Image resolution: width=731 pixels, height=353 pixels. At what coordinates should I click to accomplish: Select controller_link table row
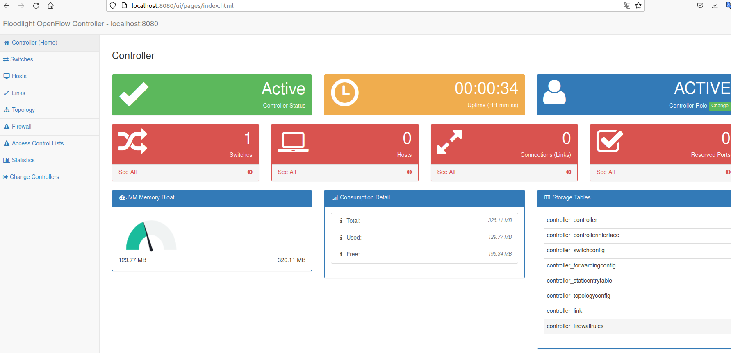(x=637, y=311)
